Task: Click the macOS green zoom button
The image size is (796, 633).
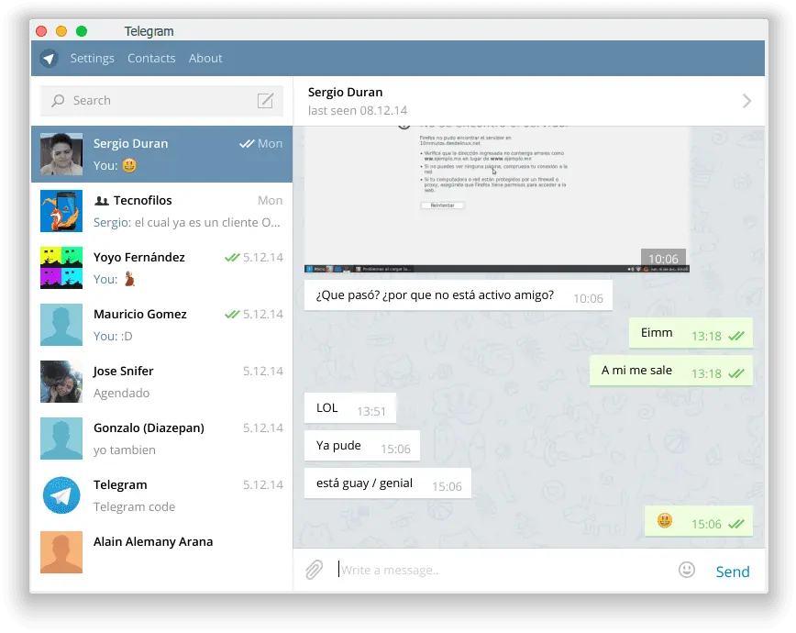Action: point(82,31)
